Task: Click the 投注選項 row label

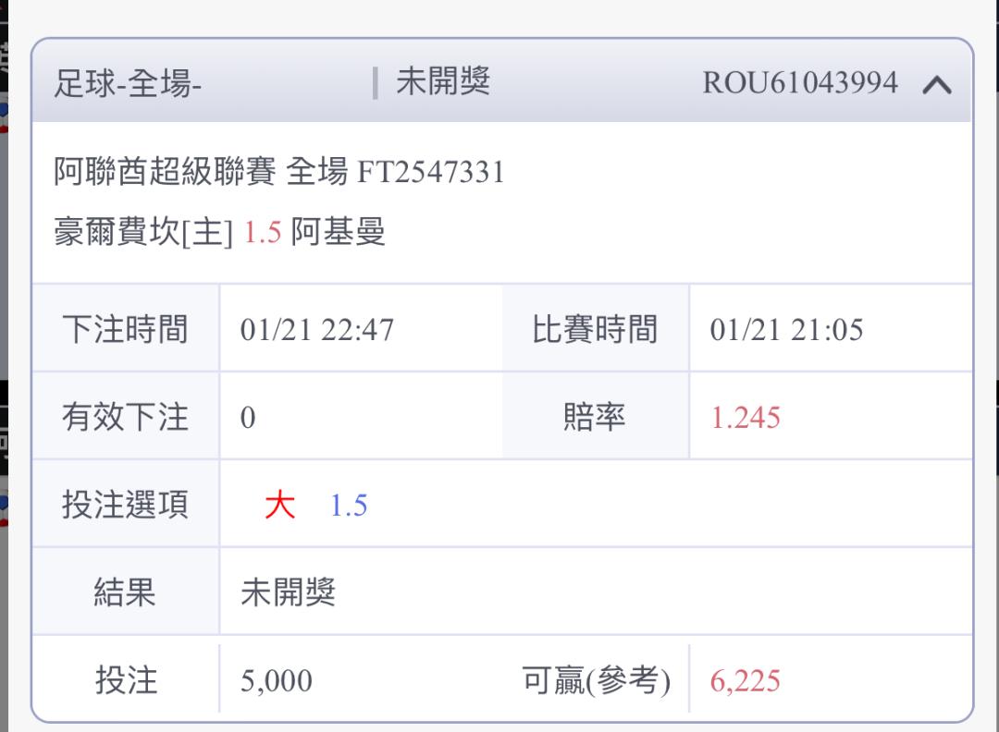Action: [x=126, y=505]
